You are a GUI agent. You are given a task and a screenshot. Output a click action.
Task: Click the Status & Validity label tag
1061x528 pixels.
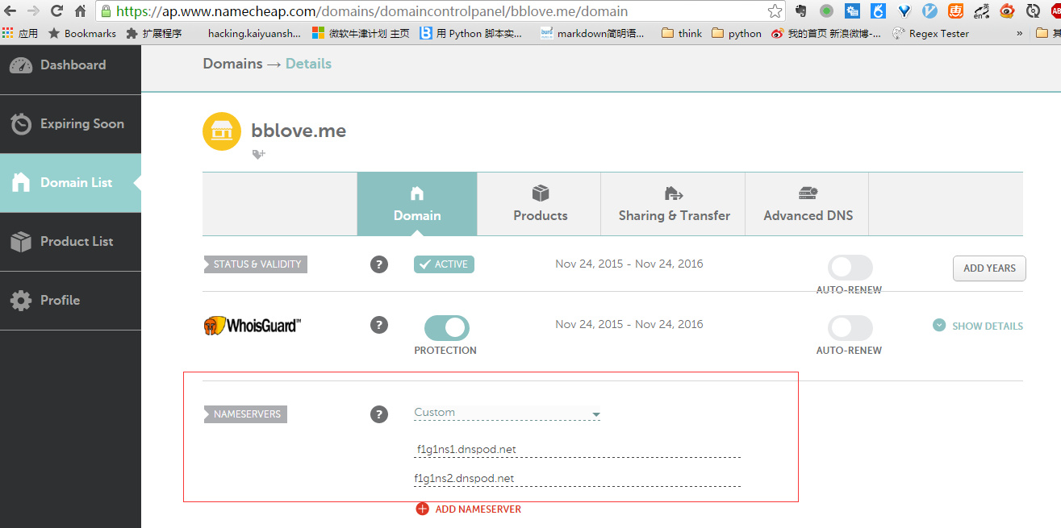pyautogui.click(x=256, y=264)
